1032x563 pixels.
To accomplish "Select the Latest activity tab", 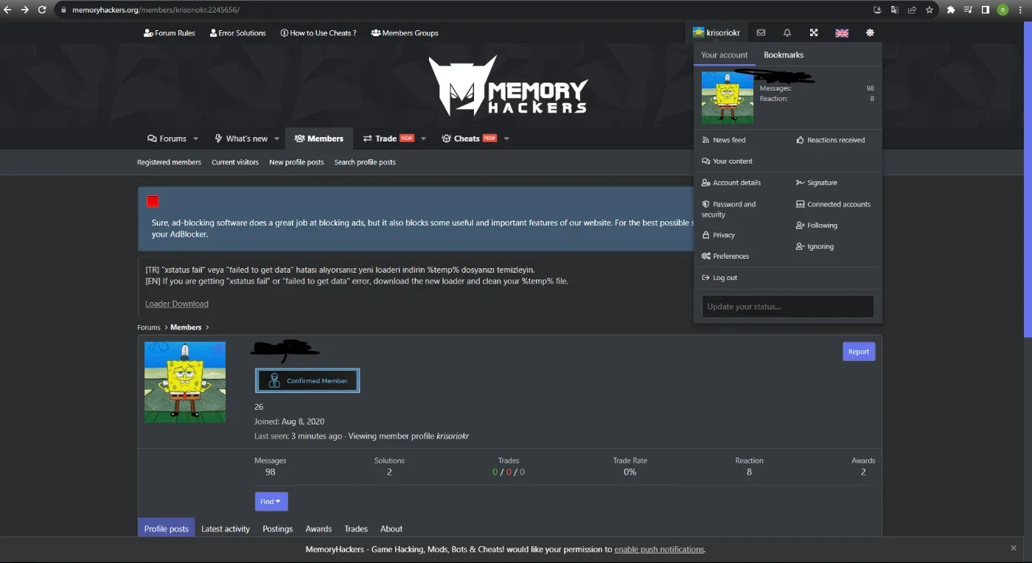I will click(x=226, y=528).
